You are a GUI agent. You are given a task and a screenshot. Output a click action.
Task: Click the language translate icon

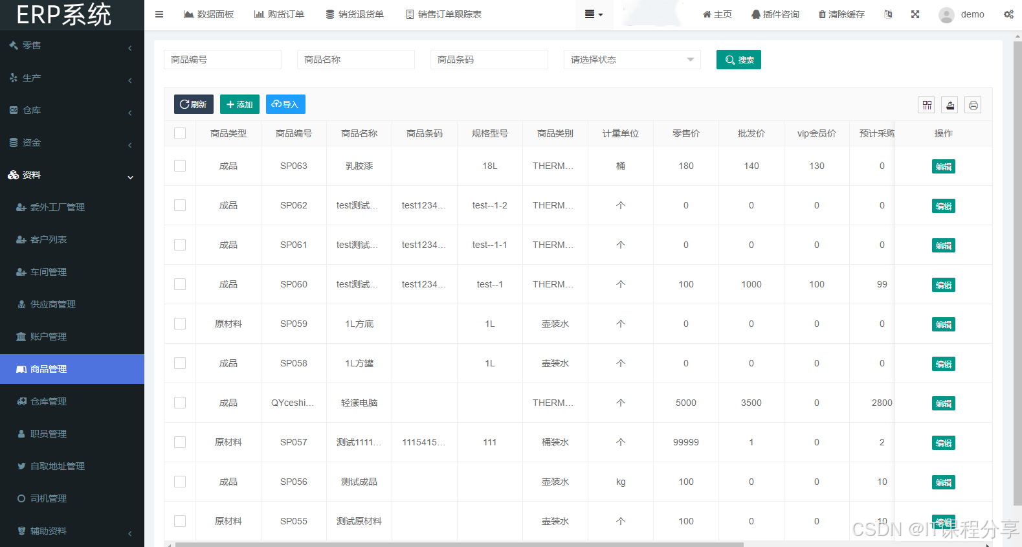(x=888, y=14)
